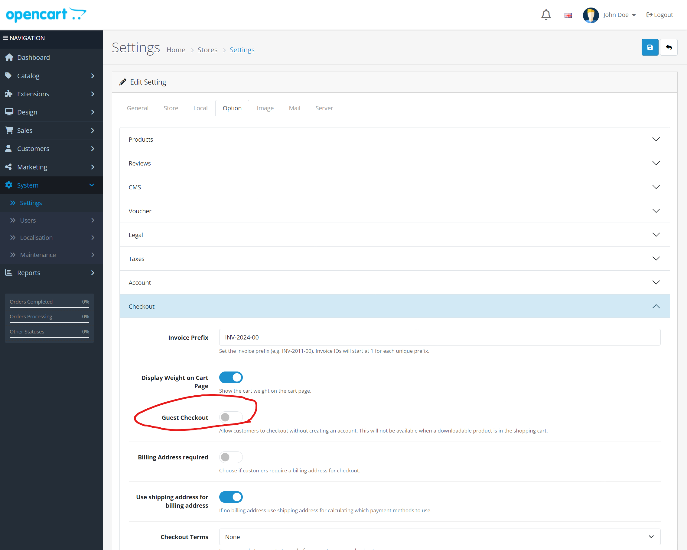Click the Edit Setting pencil icon
This screenshot has height=550, width=687.
coord(123,82)
